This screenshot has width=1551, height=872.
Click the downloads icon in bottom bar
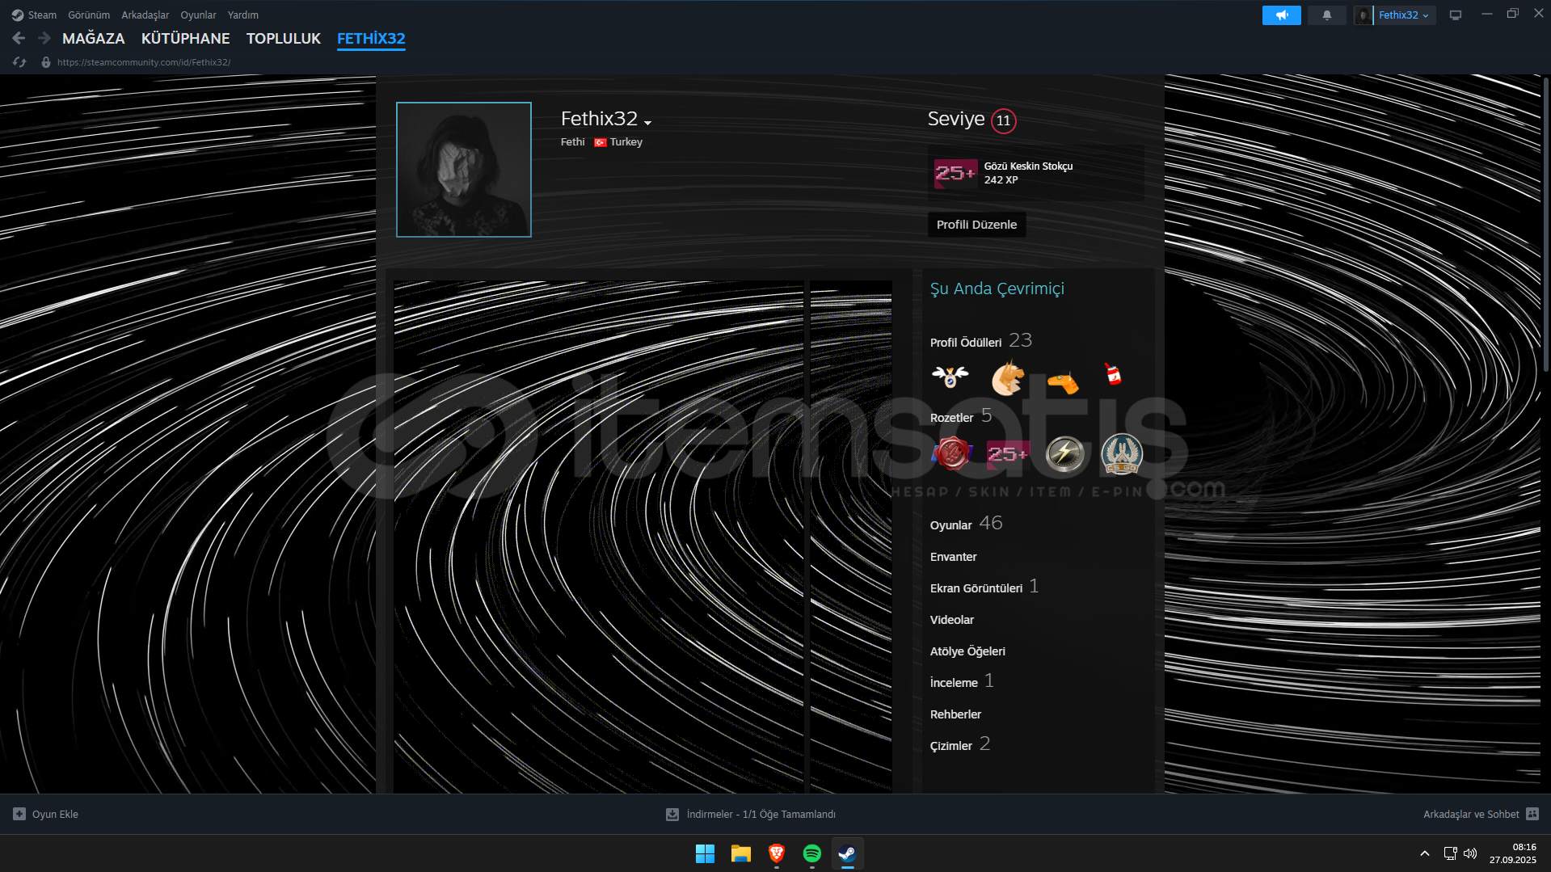[x=672, y=814]
